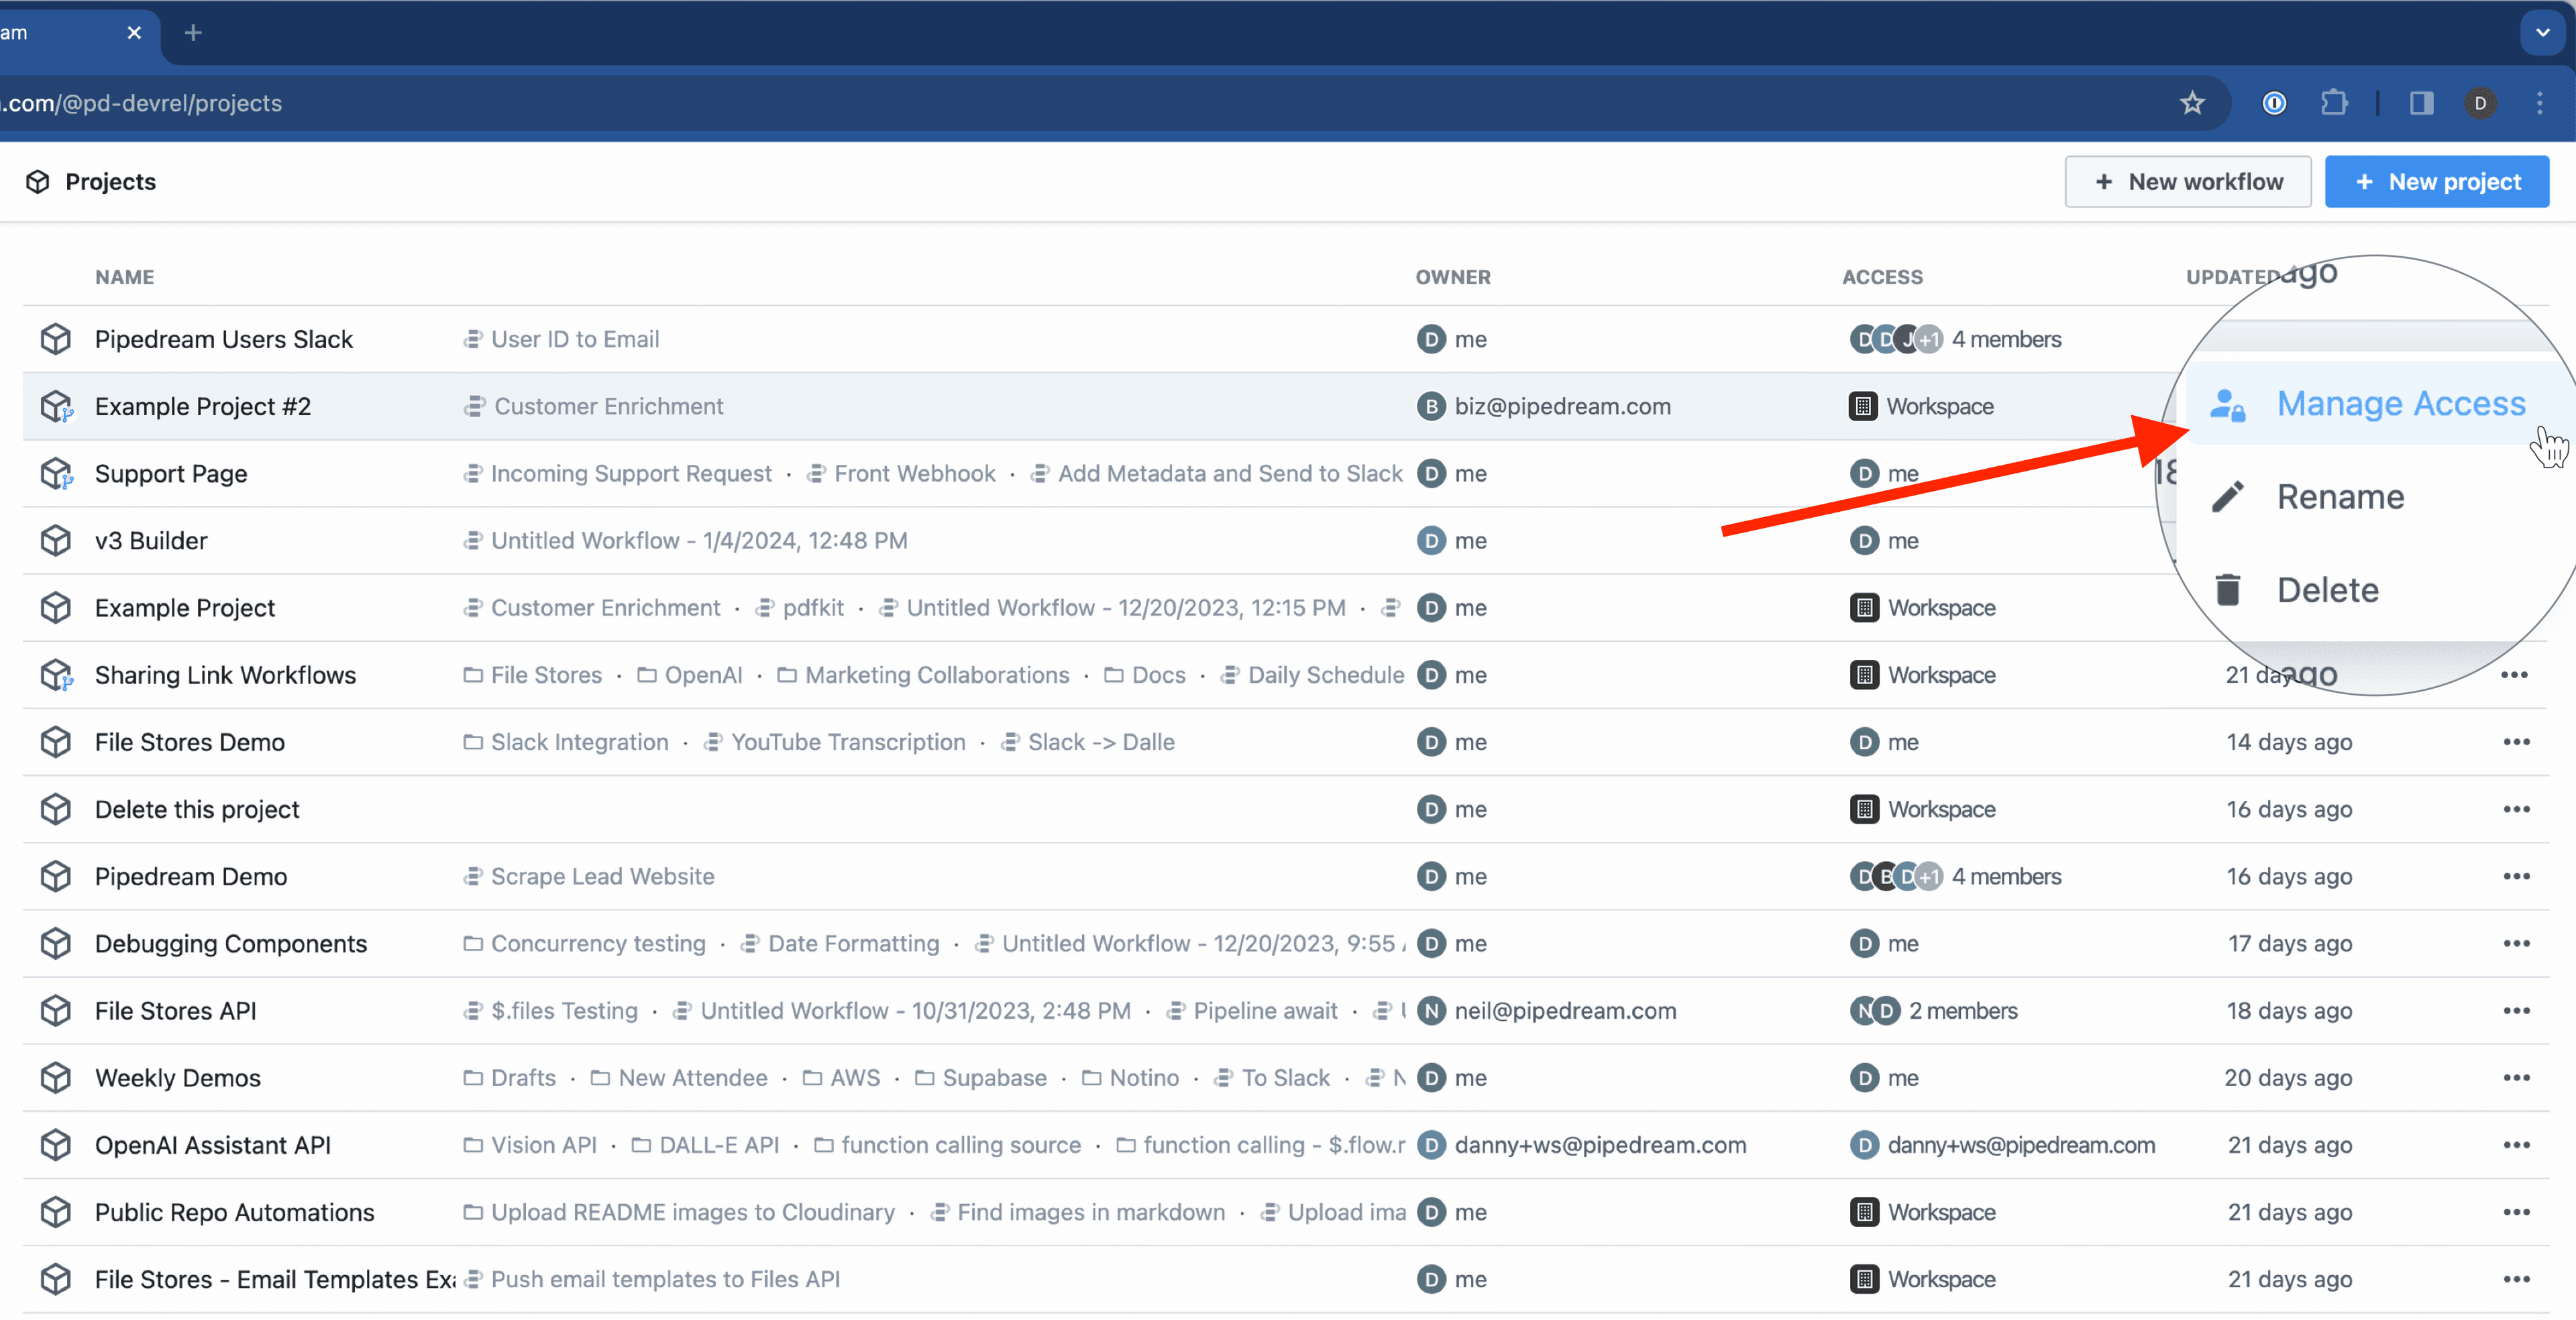This screenshot has height=1320, width=2576.
Task: Open the more options menu for File Stores Demo
Action: coord(2516,742)
